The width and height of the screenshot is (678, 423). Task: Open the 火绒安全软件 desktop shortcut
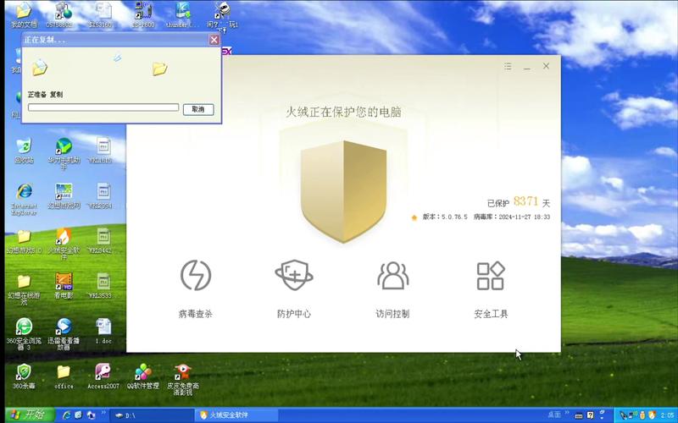(x=64, y=243)
